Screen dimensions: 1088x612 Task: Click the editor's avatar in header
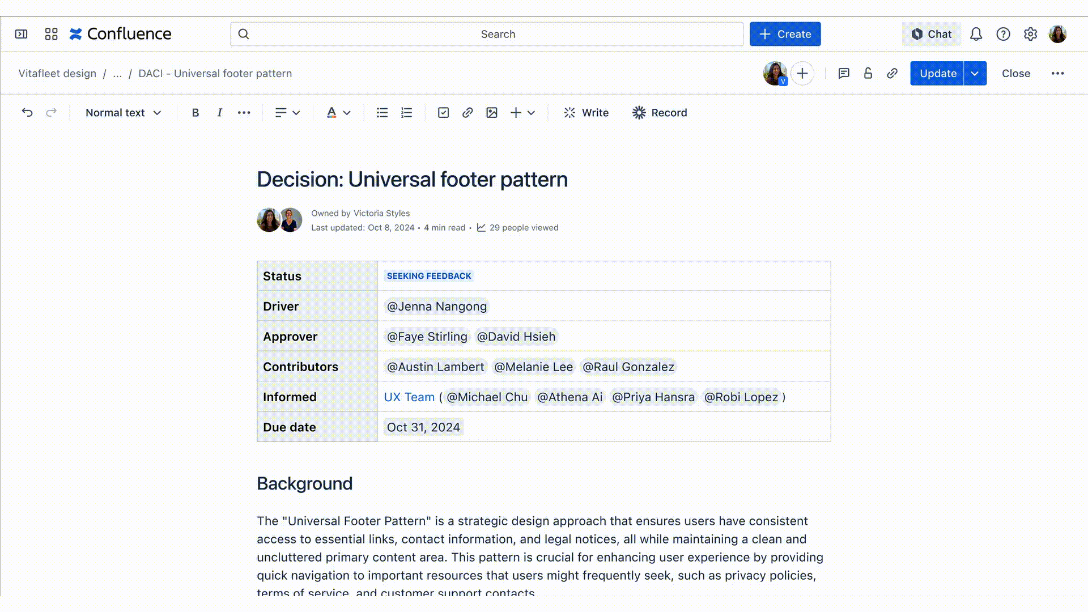point(775,73)
